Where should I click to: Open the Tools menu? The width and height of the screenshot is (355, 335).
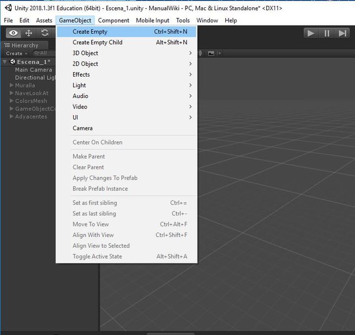183,20
